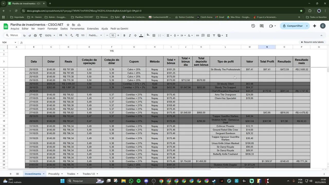This screenshot has width=329, height=185.
Task: Collapse the toolbar header chevron
Action: pyautogui.click(x=321, y=35)
